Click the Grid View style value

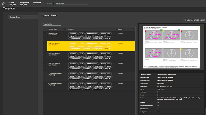tap(160, 89)
